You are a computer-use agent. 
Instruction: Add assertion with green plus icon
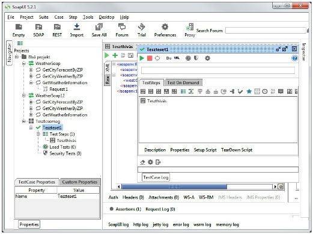(x=115, y=55)
